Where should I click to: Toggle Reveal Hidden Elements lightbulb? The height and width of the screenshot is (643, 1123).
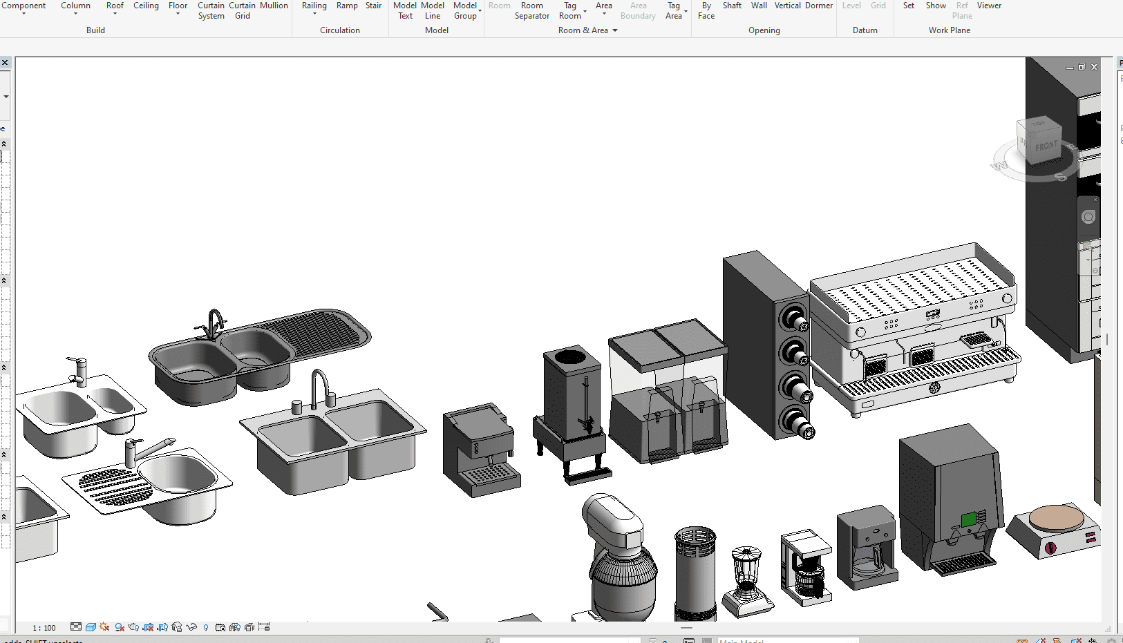pyautogui.click(x=206, y=627)
